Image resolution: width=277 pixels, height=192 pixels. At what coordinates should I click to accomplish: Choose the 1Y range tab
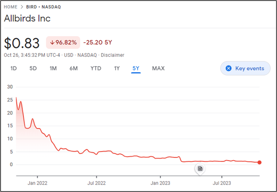coord(117,68)
